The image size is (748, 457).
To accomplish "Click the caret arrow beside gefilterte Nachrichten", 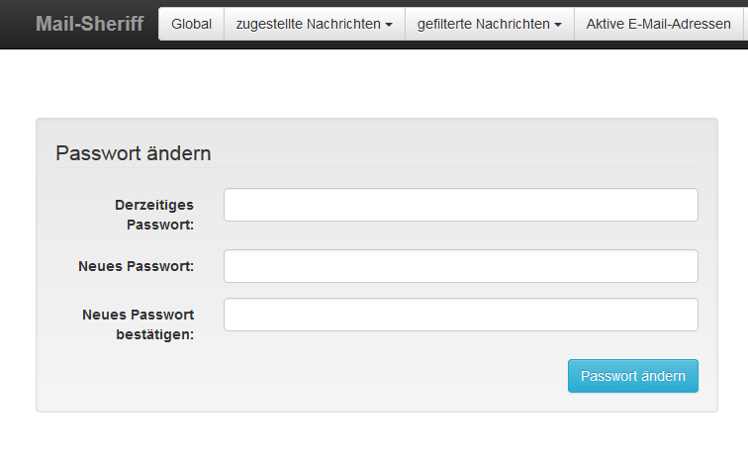I will click(558, 25).
